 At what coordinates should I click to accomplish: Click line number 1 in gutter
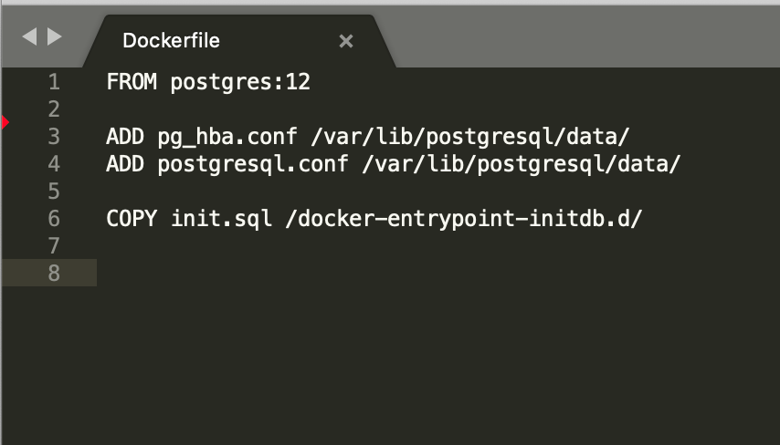[54, 82]
